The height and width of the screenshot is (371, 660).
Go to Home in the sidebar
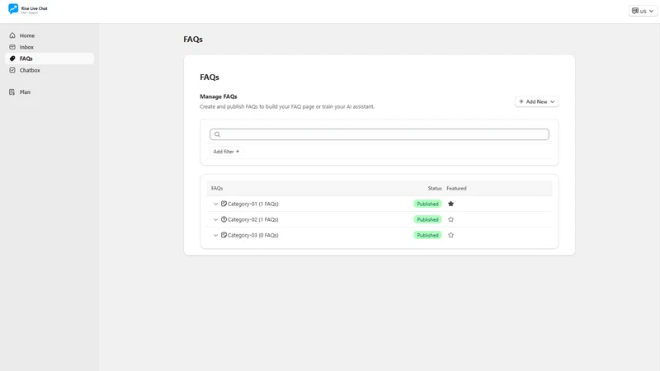pos(49,35)
